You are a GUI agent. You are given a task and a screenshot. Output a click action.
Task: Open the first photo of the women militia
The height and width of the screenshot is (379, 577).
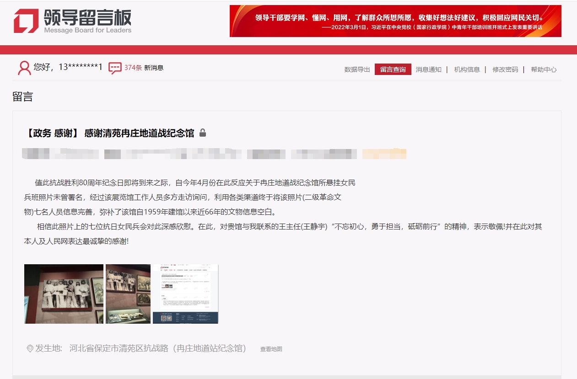click(64, 294)
